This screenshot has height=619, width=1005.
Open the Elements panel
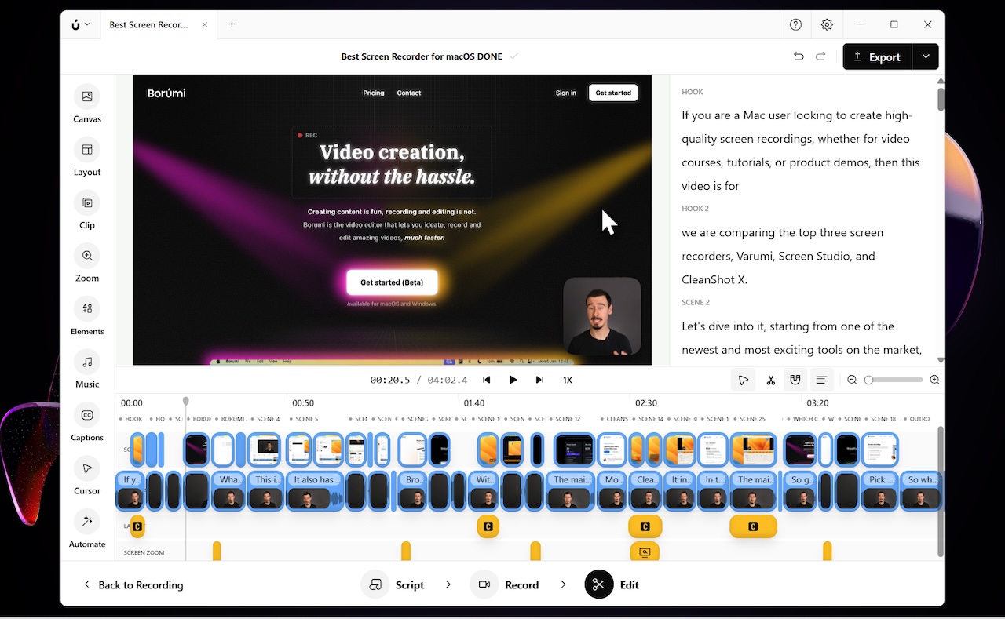coord(87,316)
